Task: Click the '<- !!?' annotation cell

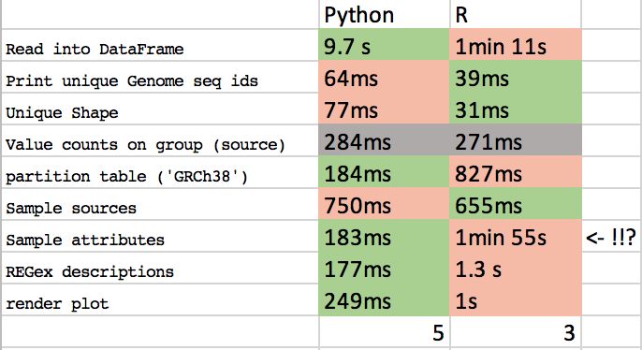Action: [610, 236]
